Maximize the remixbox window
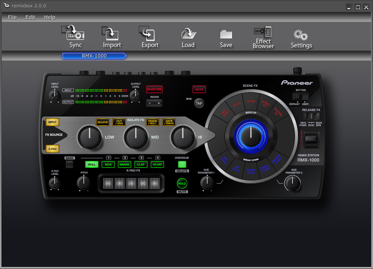 click(x=358, y=7)
